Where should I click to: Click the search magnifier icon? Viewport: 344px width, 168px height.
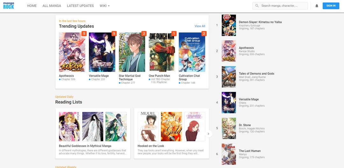pos(257,6)
